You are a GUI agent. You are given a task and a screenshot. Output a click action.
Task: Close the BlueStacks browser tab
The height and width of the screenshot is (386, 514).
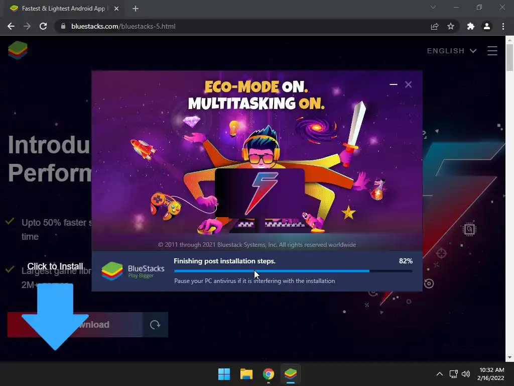116,9
